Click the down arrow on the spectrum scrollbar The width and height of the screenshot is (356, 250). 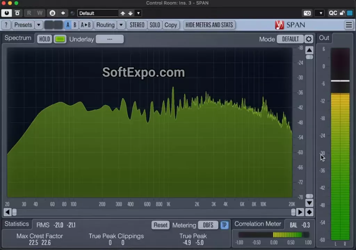[309, 202]
